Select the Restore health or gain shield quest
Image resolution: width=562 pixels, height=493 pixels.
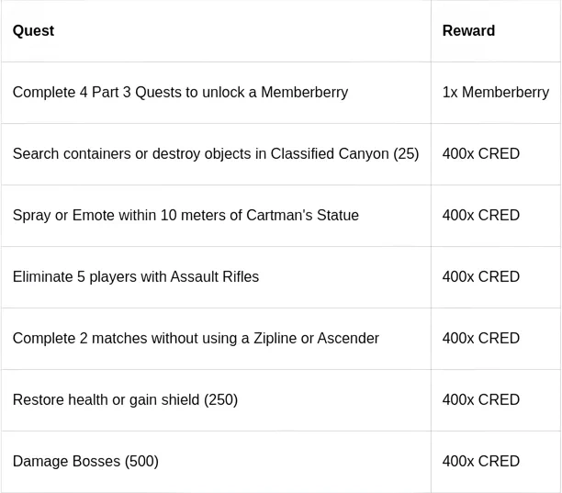click(125, 400)
